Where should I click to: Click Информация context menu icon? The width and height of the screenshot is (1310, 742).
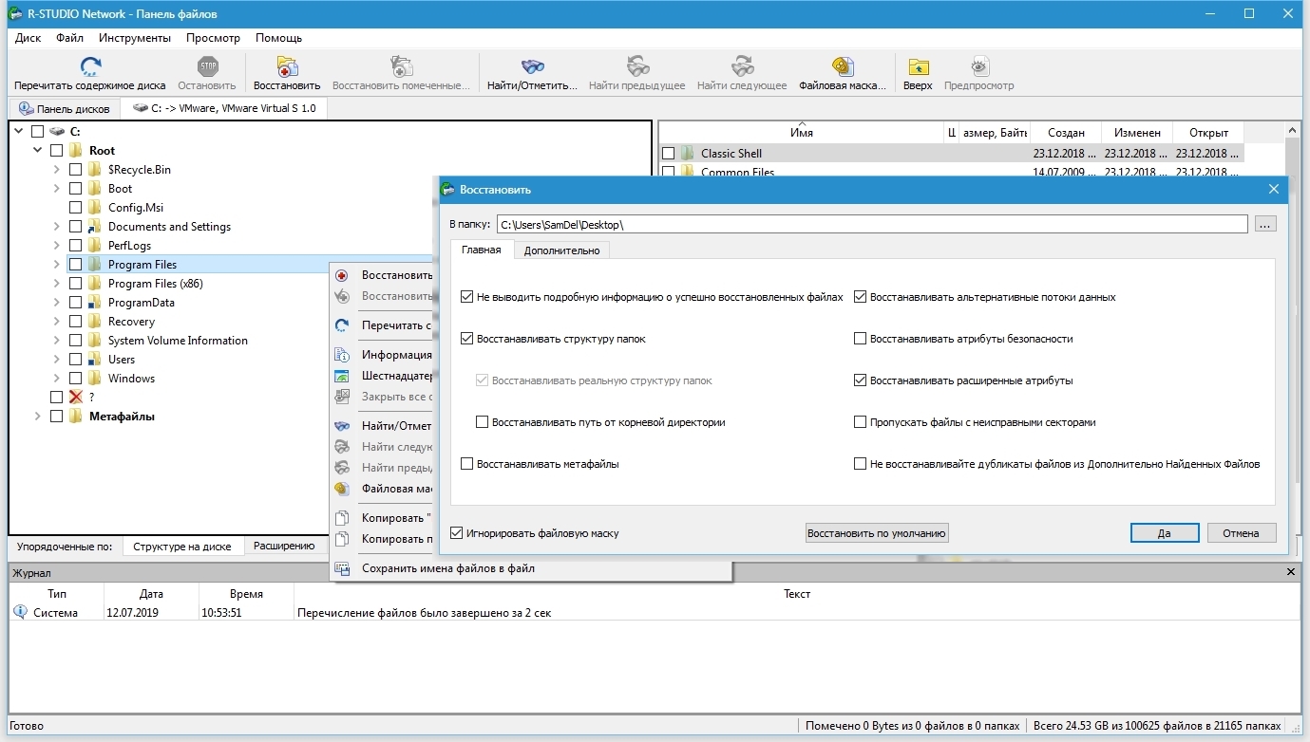(x=342, y=355)
